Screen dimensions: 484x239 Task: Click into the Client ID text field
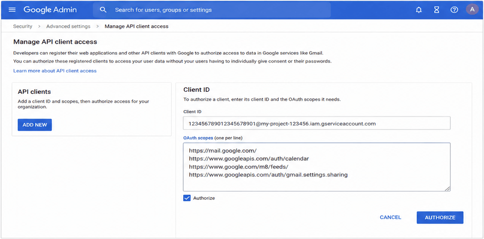pos(317,123)
